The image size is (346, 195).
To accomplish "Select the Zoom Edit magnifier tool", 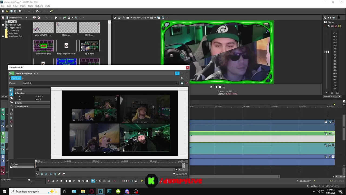I will click(11, 118).
